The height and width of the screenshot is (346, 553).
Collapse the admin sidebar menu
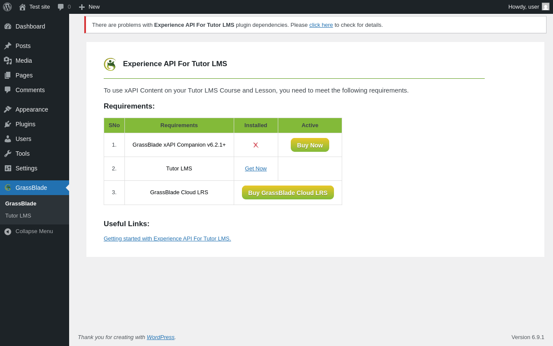[35, 231]
